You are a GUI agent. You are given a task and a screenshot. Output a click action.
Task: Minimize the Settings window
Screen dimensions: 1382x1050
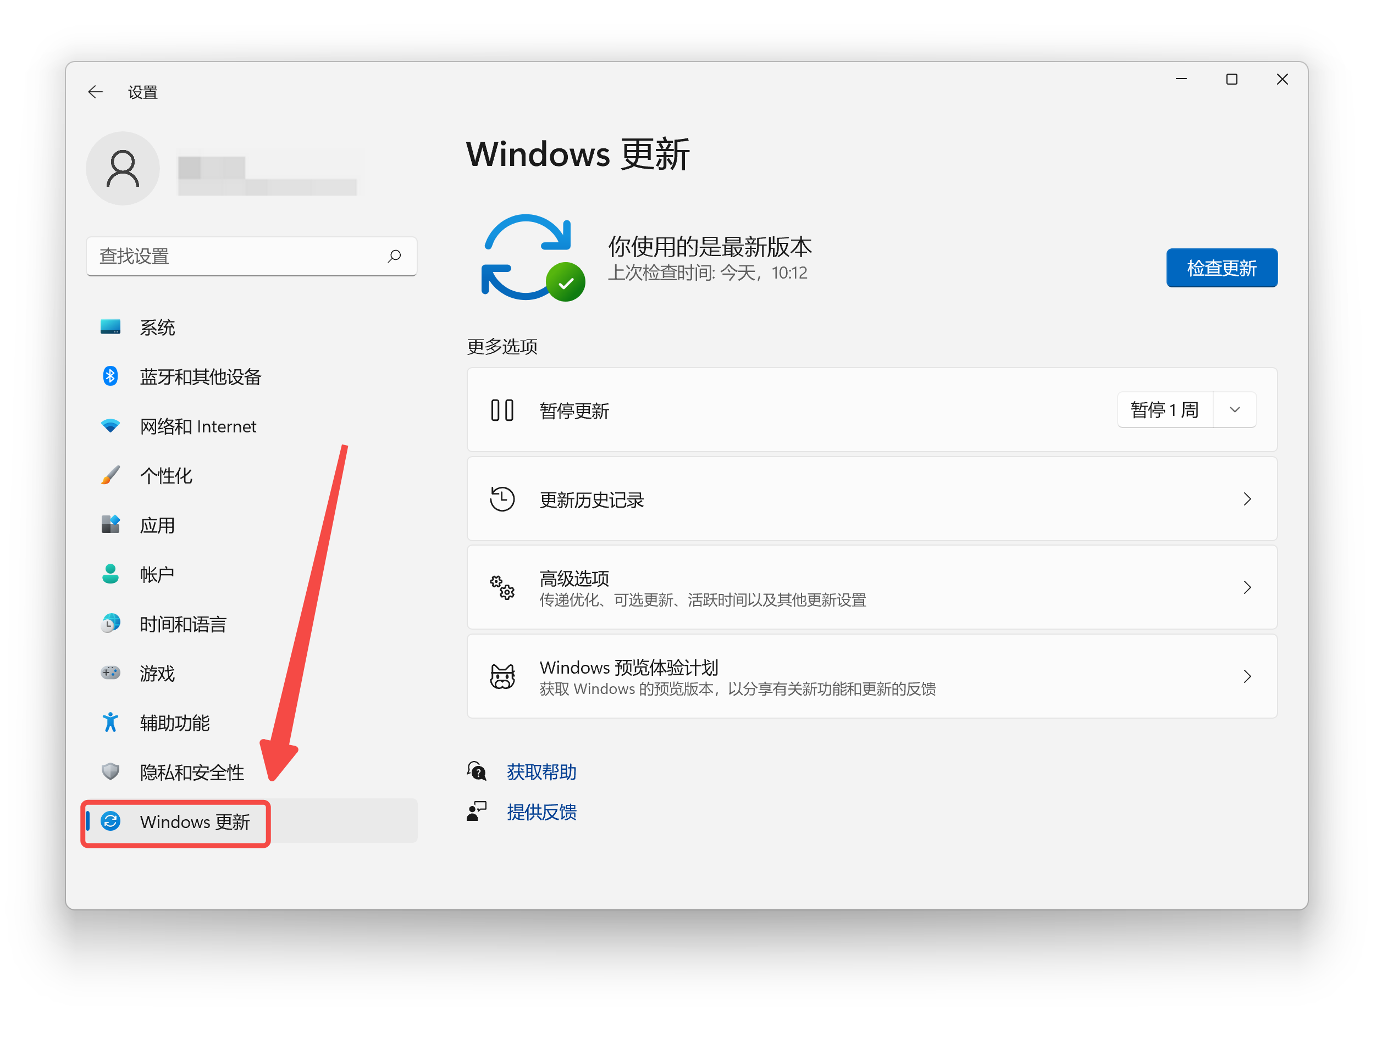click(1181, 79)
